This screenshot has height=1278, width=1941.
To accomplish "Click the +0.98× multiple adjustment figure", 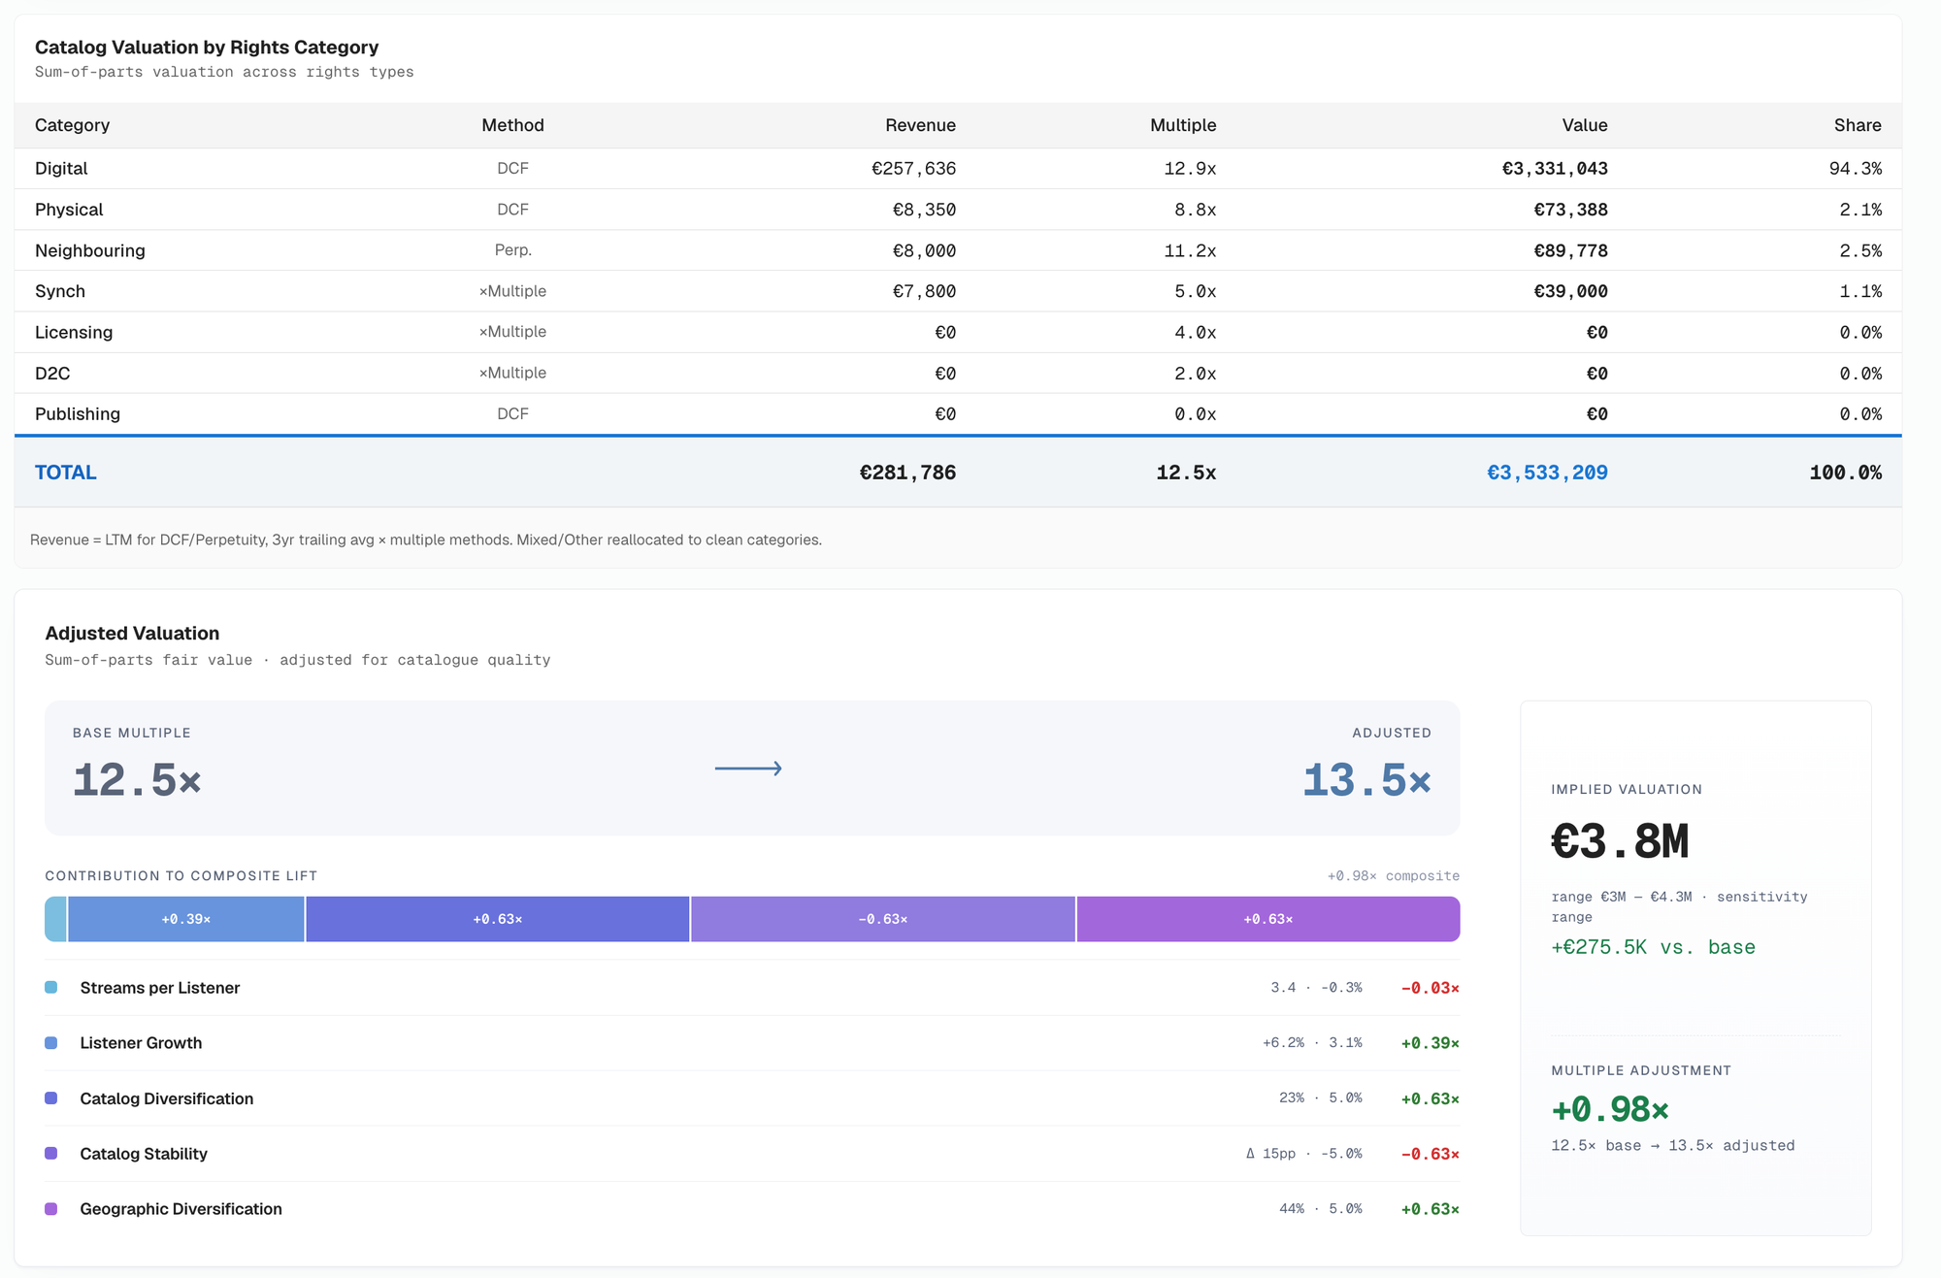I will 1610,1109.
